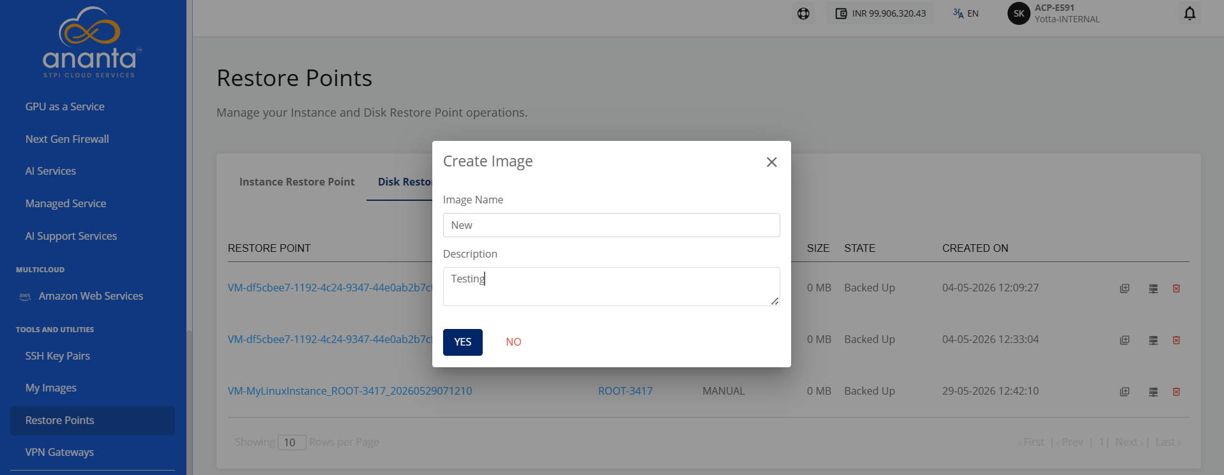
Task: Click the server restore icon for 04-05-2026 12:33:04 row
Action: pos(1153,340)
